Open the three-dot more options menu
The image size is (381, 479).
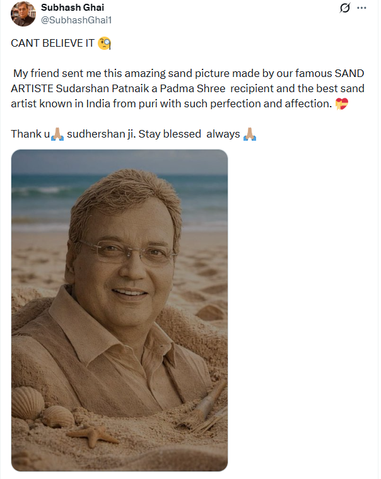point(361,8)
